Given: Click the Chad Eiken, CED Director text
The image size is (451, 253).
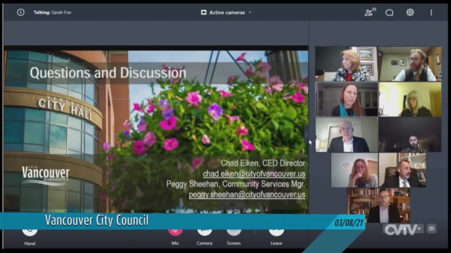Looking at the screenshot, I should point(263,163).
